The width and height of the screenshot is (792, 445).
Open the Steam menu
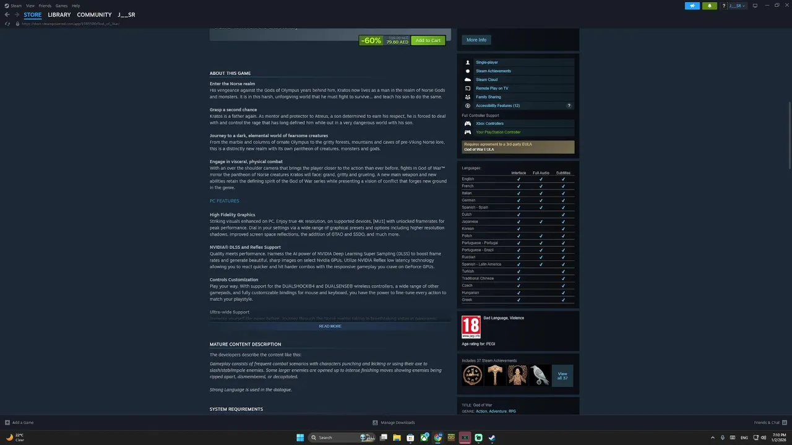click(16, 6)
